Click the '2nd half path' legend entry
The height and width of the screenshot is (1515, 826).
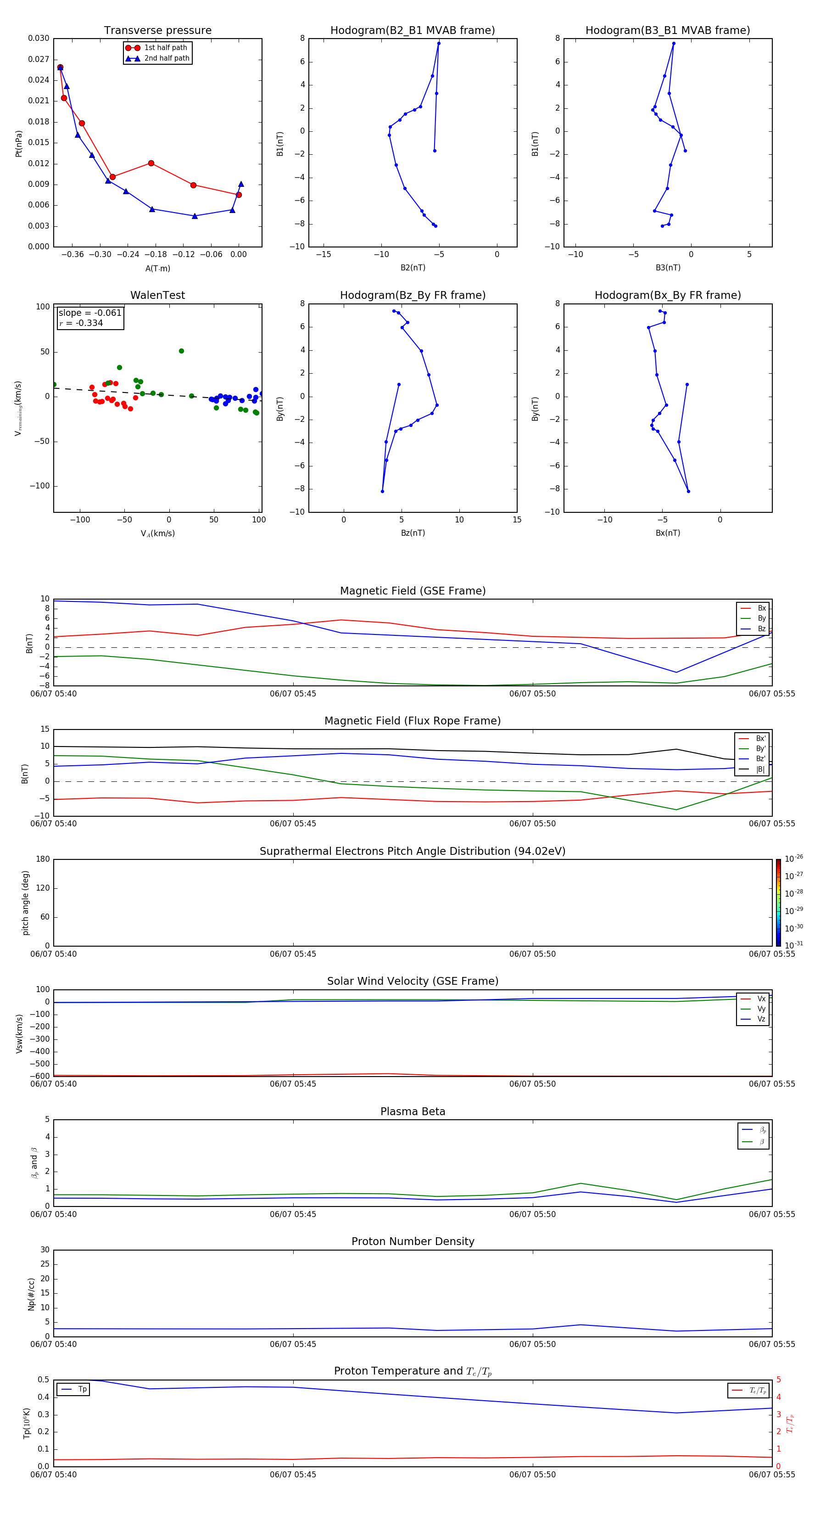(157, 58)
